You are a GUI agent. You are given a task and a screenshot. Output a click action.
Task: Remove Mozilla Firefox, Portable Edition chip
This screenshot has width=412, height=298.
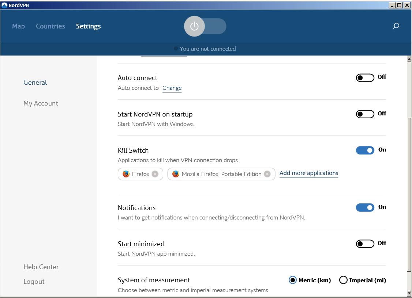coord(267,174)
